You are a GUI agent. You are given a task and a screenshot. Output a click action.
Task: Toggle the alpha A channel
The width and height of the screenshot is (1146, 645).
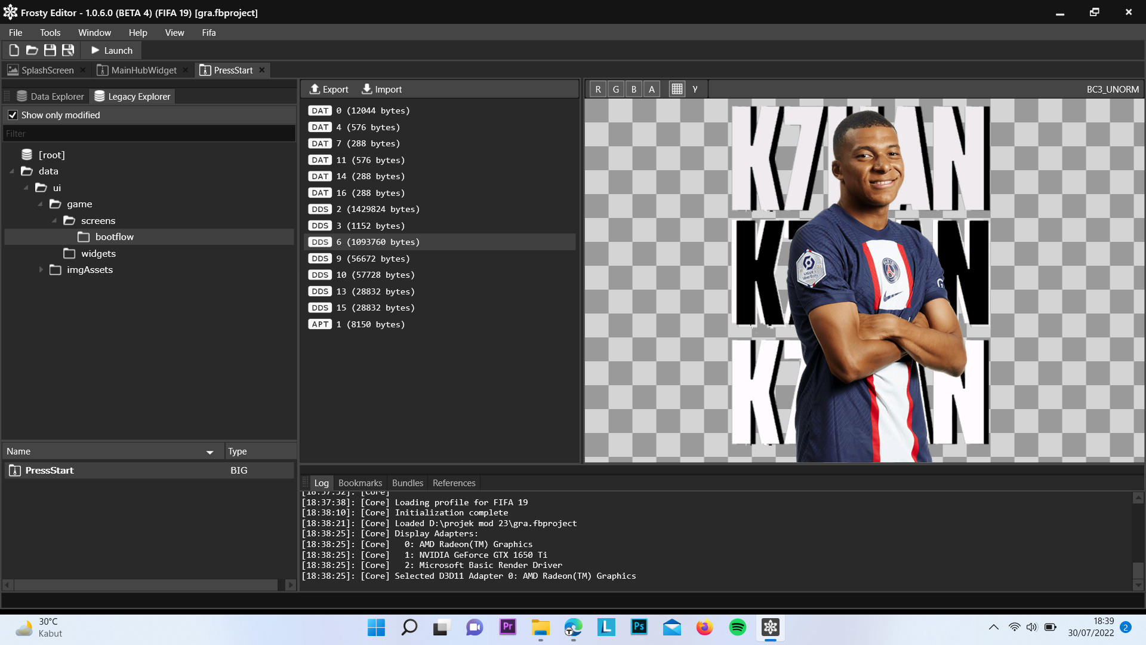tap(652, 89)
